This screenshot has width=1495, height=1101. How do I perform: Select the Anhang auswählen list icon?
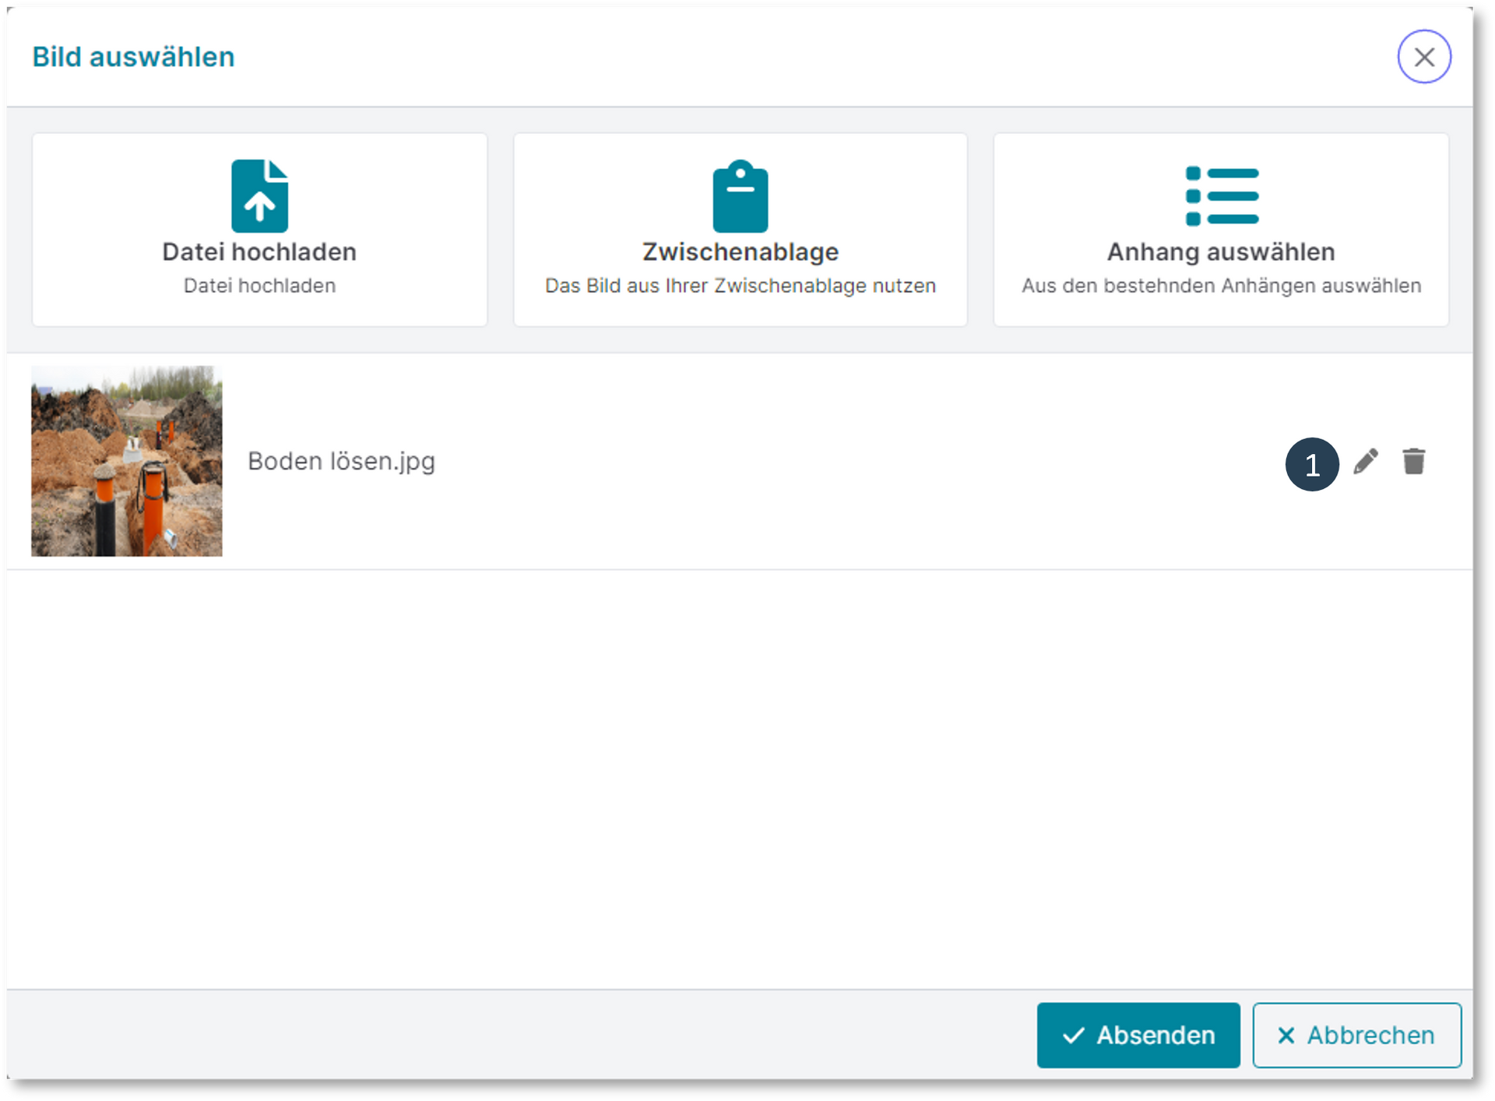point(1220,195)
